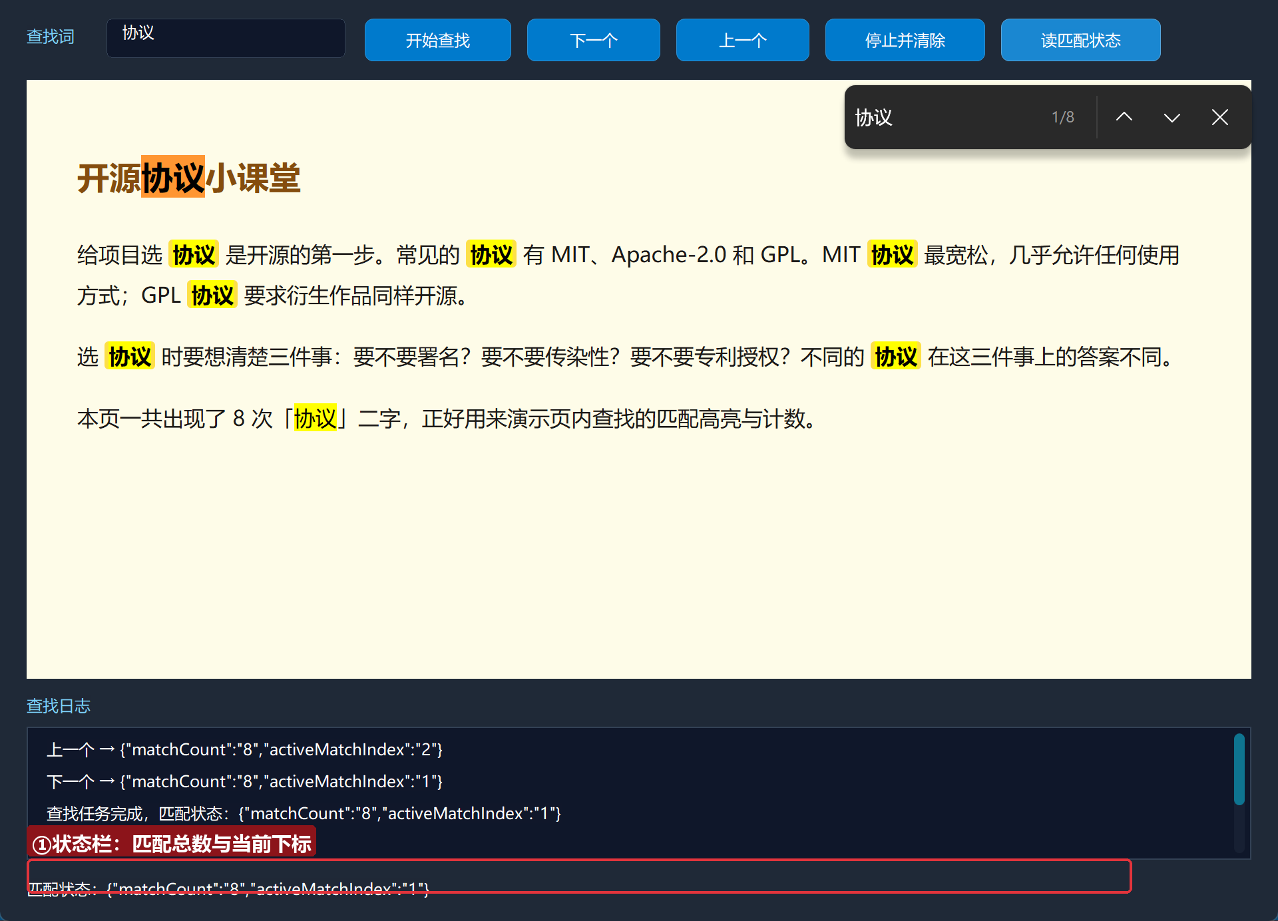The width and height of the screenshot is (1278, 921).
Task: Click the log scrollbar thumb
Action: click(1239, 769)
